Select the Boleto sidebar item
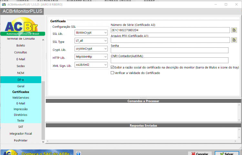This screenshot has height=155, width=242. click(x=21, y=45)
